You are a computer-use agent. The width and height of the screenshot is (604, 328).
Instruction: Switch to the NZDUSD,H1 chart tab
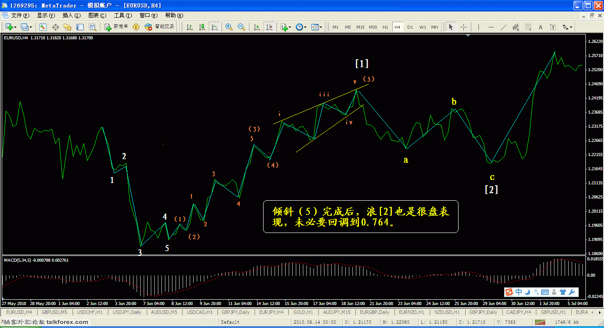coord(447,312)
